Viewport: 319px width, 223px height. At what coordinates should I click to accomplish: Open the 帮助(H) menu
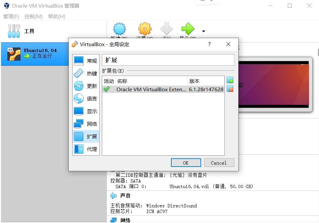56,16
